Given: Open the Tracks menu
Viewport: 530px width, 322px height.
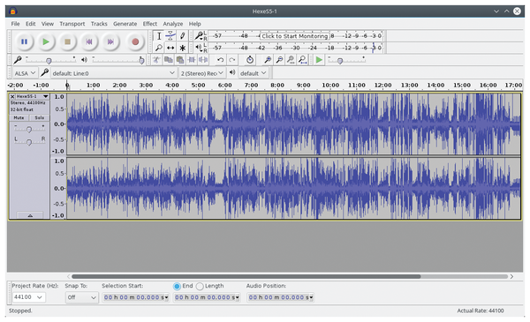Looking at the screenshot, I should (x=99, y=24).
